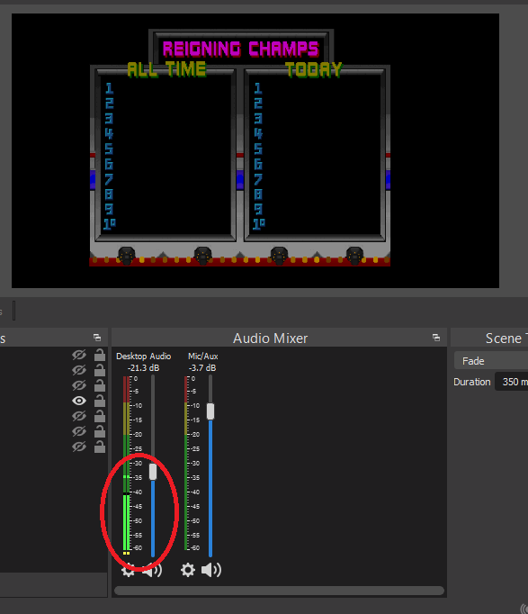Lock the fifth source row

(x=100, y=416)
